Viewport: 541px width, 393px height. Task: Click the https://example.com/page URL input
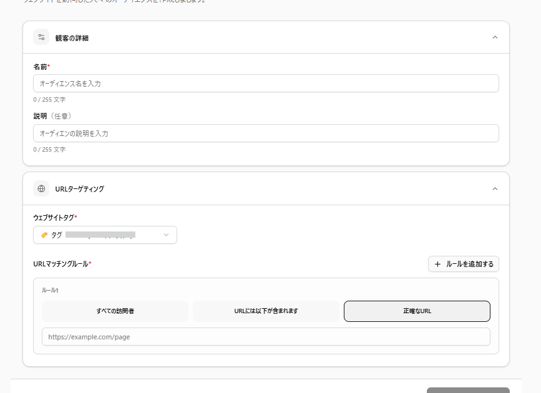[x=266, y=337]
